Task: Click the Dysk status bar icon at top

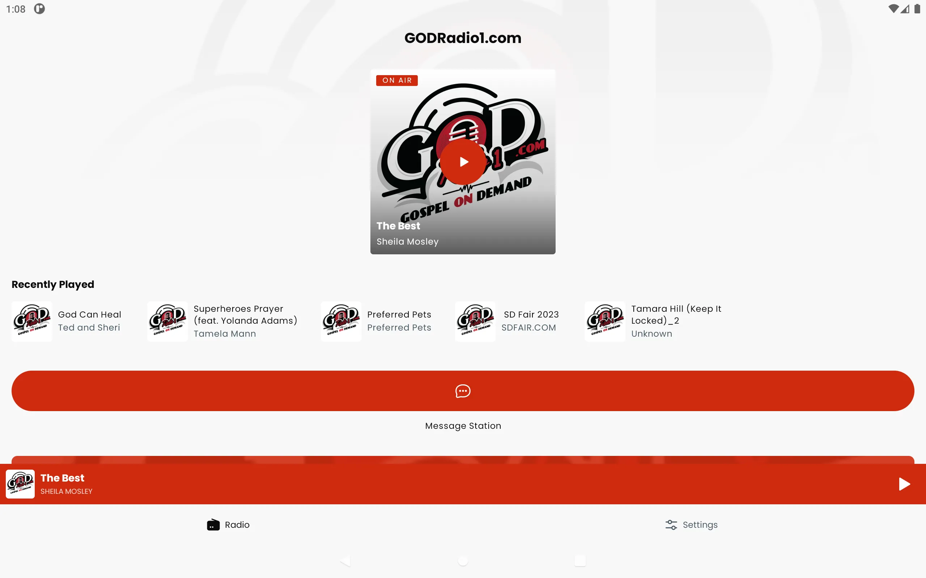Action: [x=40, y=9]
